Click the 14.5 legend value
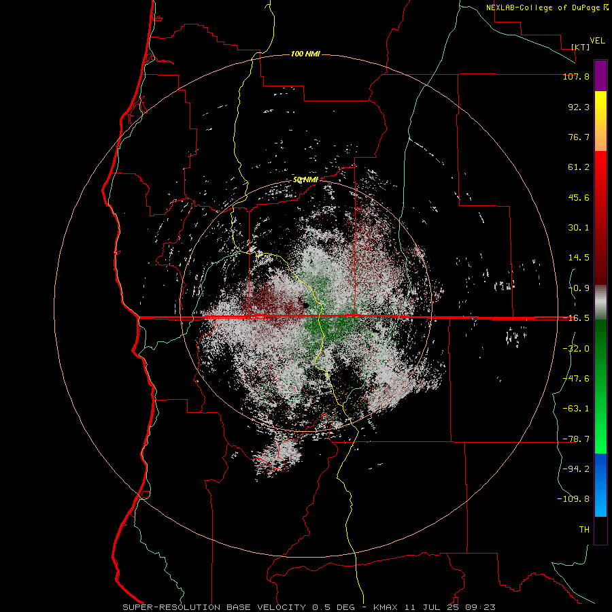Screen dimensions: 612x612 pos(579,258)
